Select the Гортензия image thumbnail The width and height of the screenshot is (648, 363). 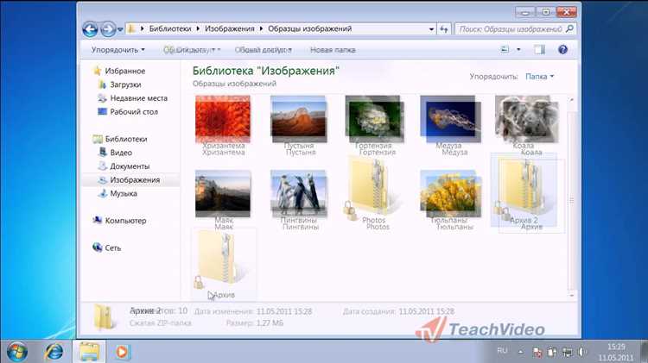point(373,119)
